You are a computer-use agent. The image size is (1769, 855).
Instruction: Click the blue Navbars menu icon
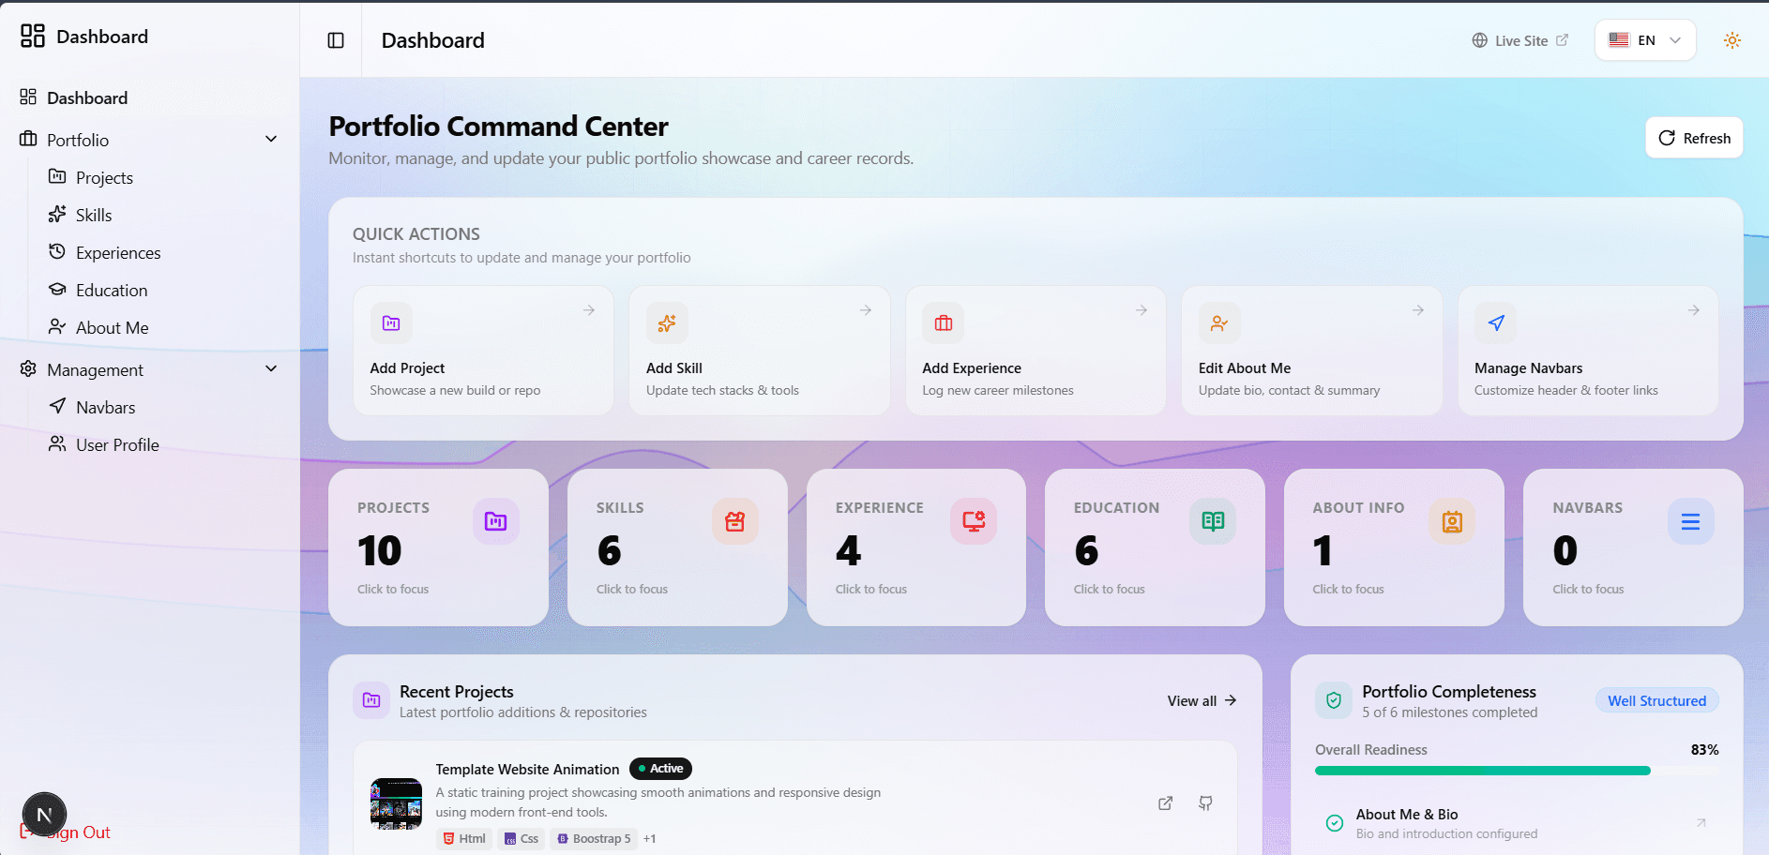tap(1691, 521)
